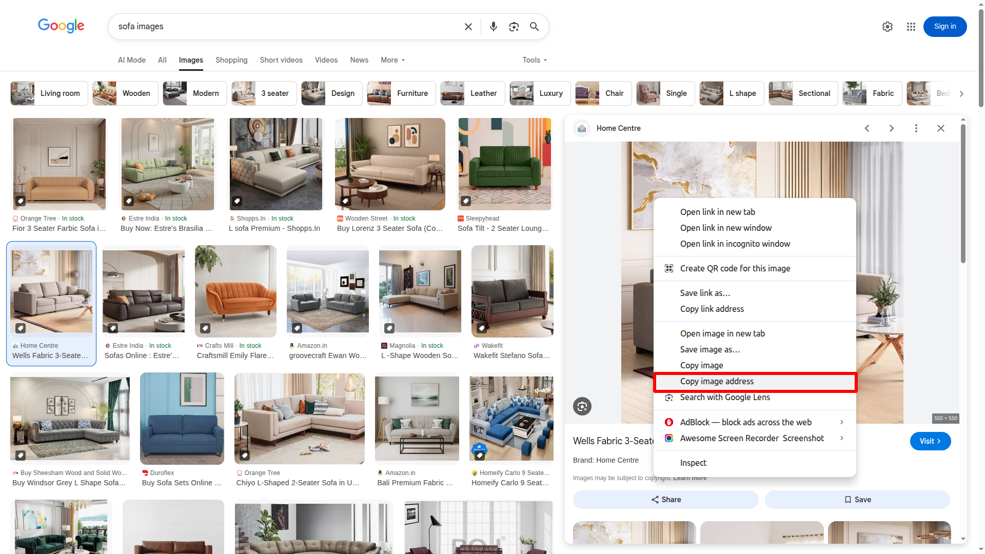Click the Save button in panel
Screen dimensions: 985x554
(x=857, y=500)
